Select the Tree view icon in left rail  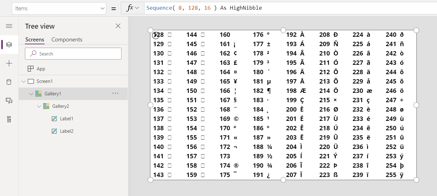9,45
